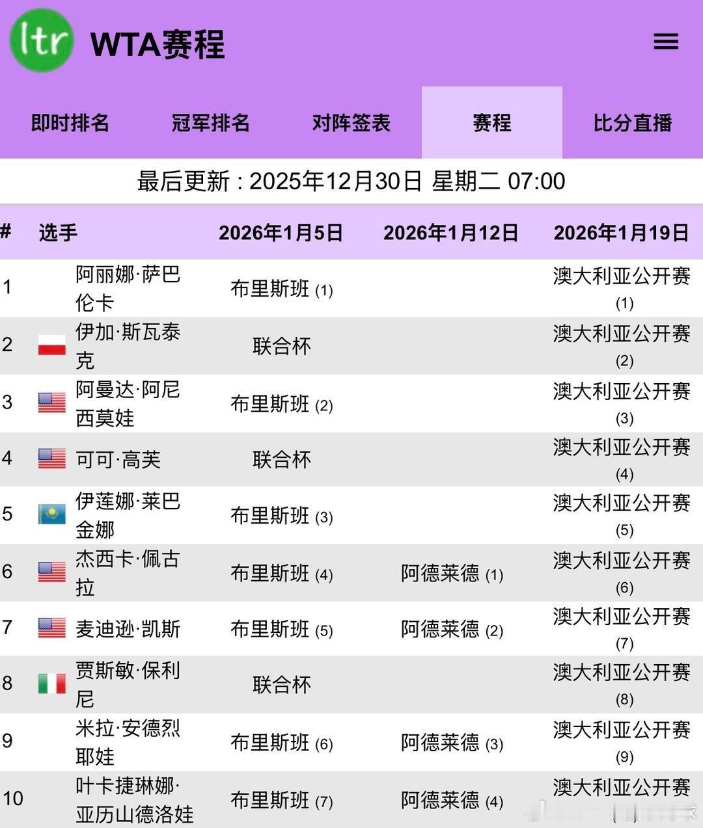Screen dimensions: 703x828
Task: Open player 杰西卡·佩古拉
Action: (x=128, y=572)
